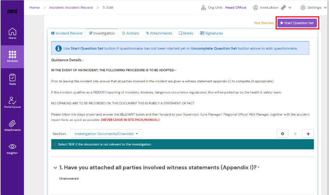Image resolution: width=329 pixels, height=195 pixels.
Task: Click the gear icon beside section navigation
Action: click(x=282, y=134)
